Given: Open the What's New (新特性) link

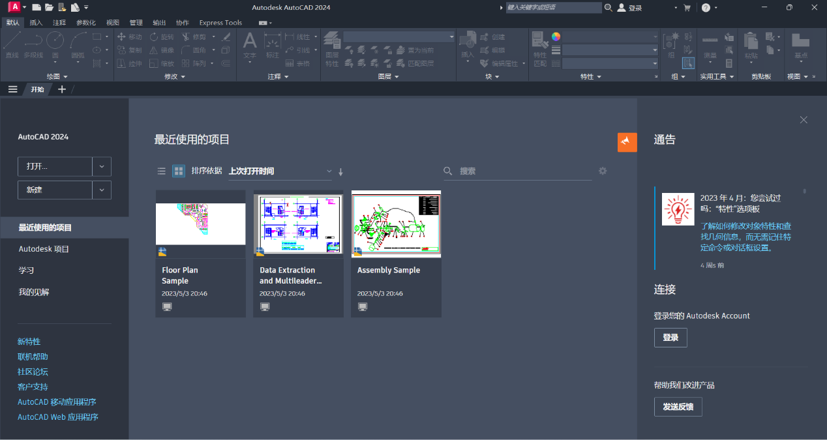Looking at the screenshot, I should point(29,342).
